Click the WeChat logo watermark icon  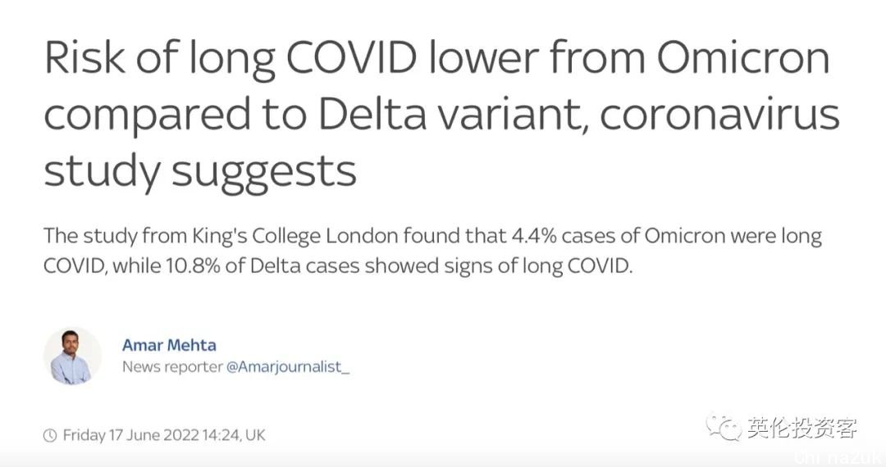724,427
